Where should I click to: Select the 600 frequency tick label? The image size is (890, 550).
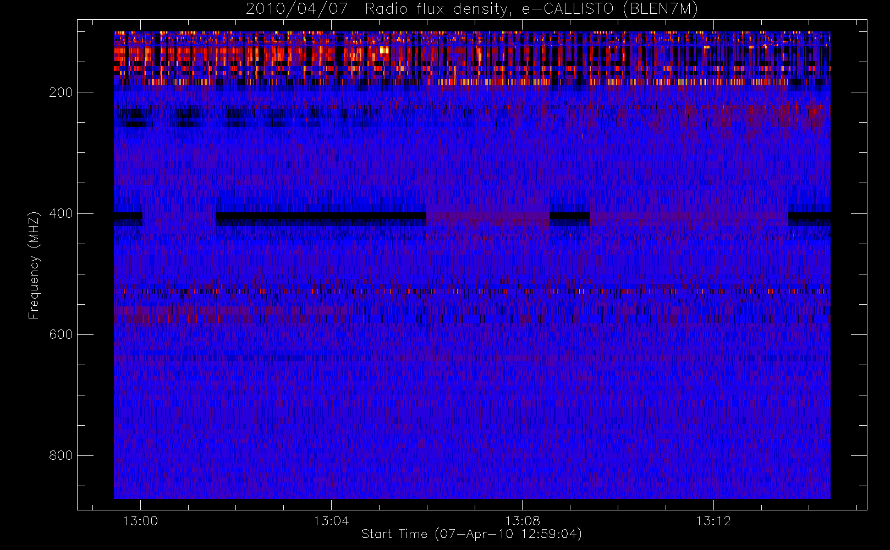[x=61, y=334]
